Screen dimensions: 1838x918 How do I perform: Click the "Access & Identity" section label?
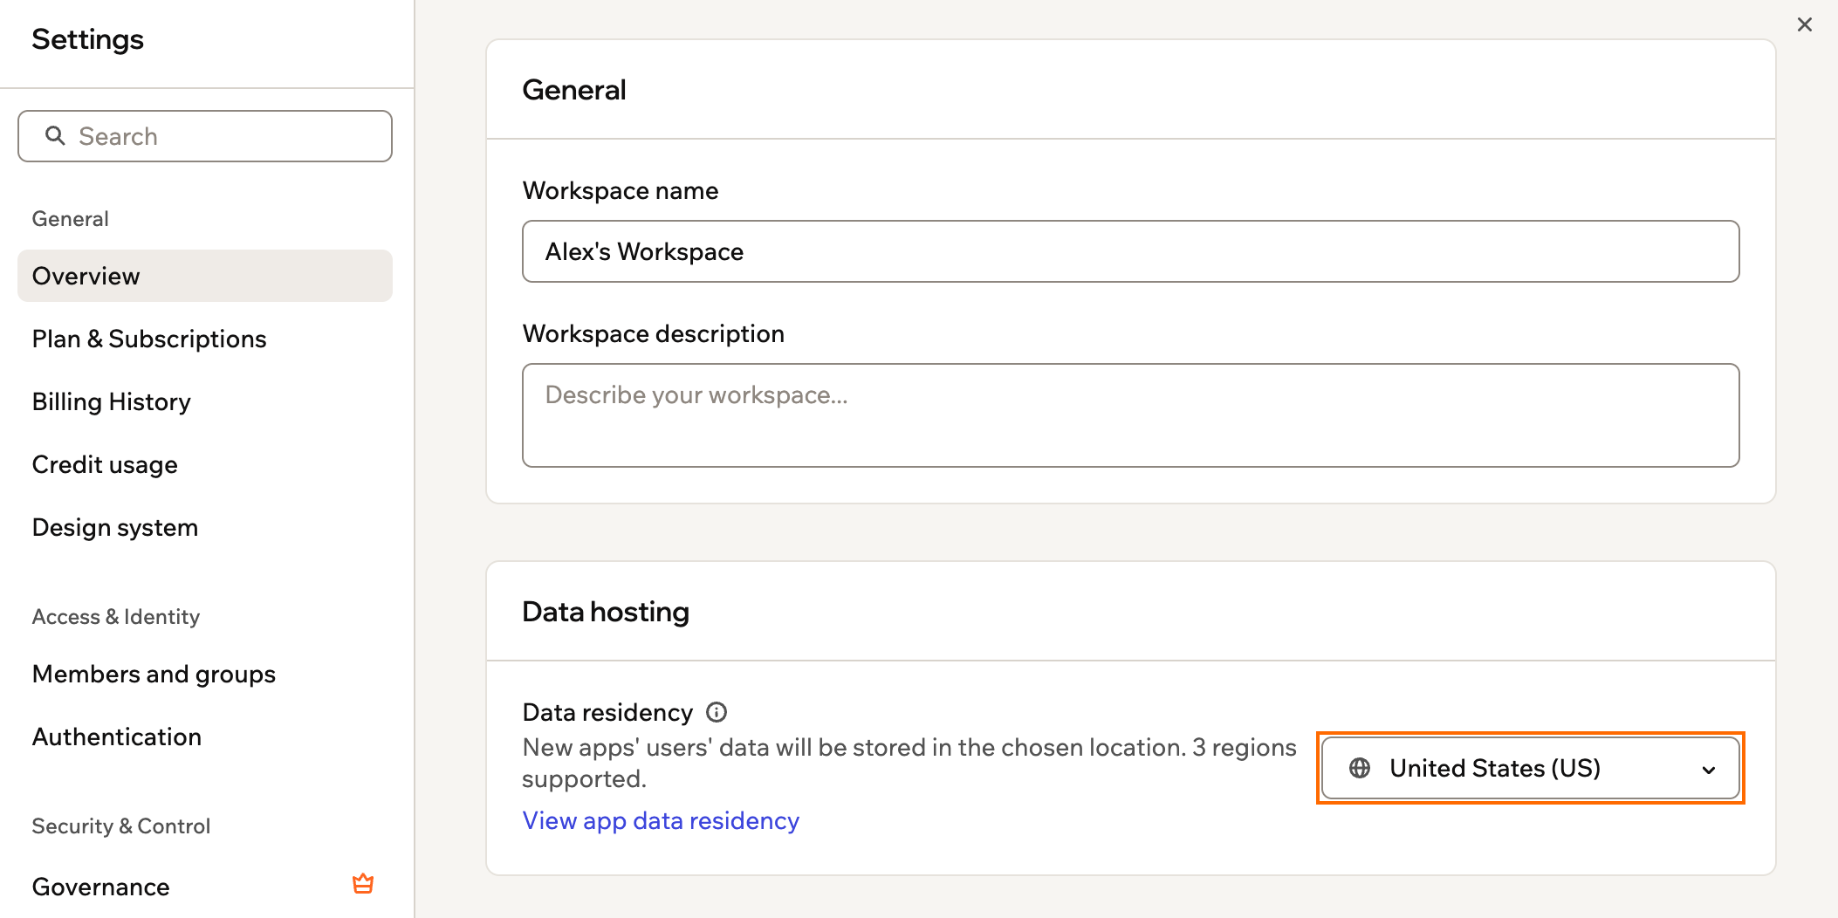point(116,616)
